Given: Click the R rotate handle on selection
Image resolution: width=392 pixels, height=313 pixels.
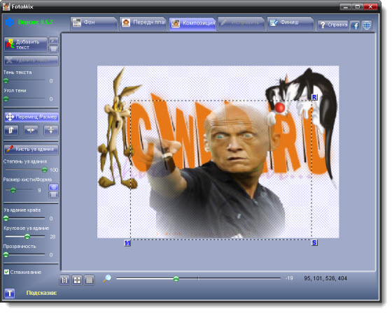Looking at the screenshot, I should pyautogui.click(x=314, y=97).
